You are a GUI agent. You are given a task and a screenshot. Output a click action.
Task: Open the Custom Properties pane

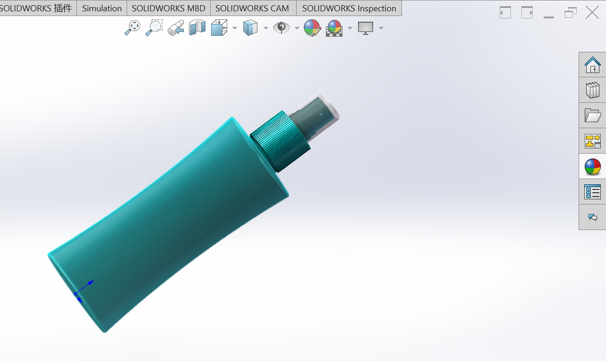click(592, 192)
